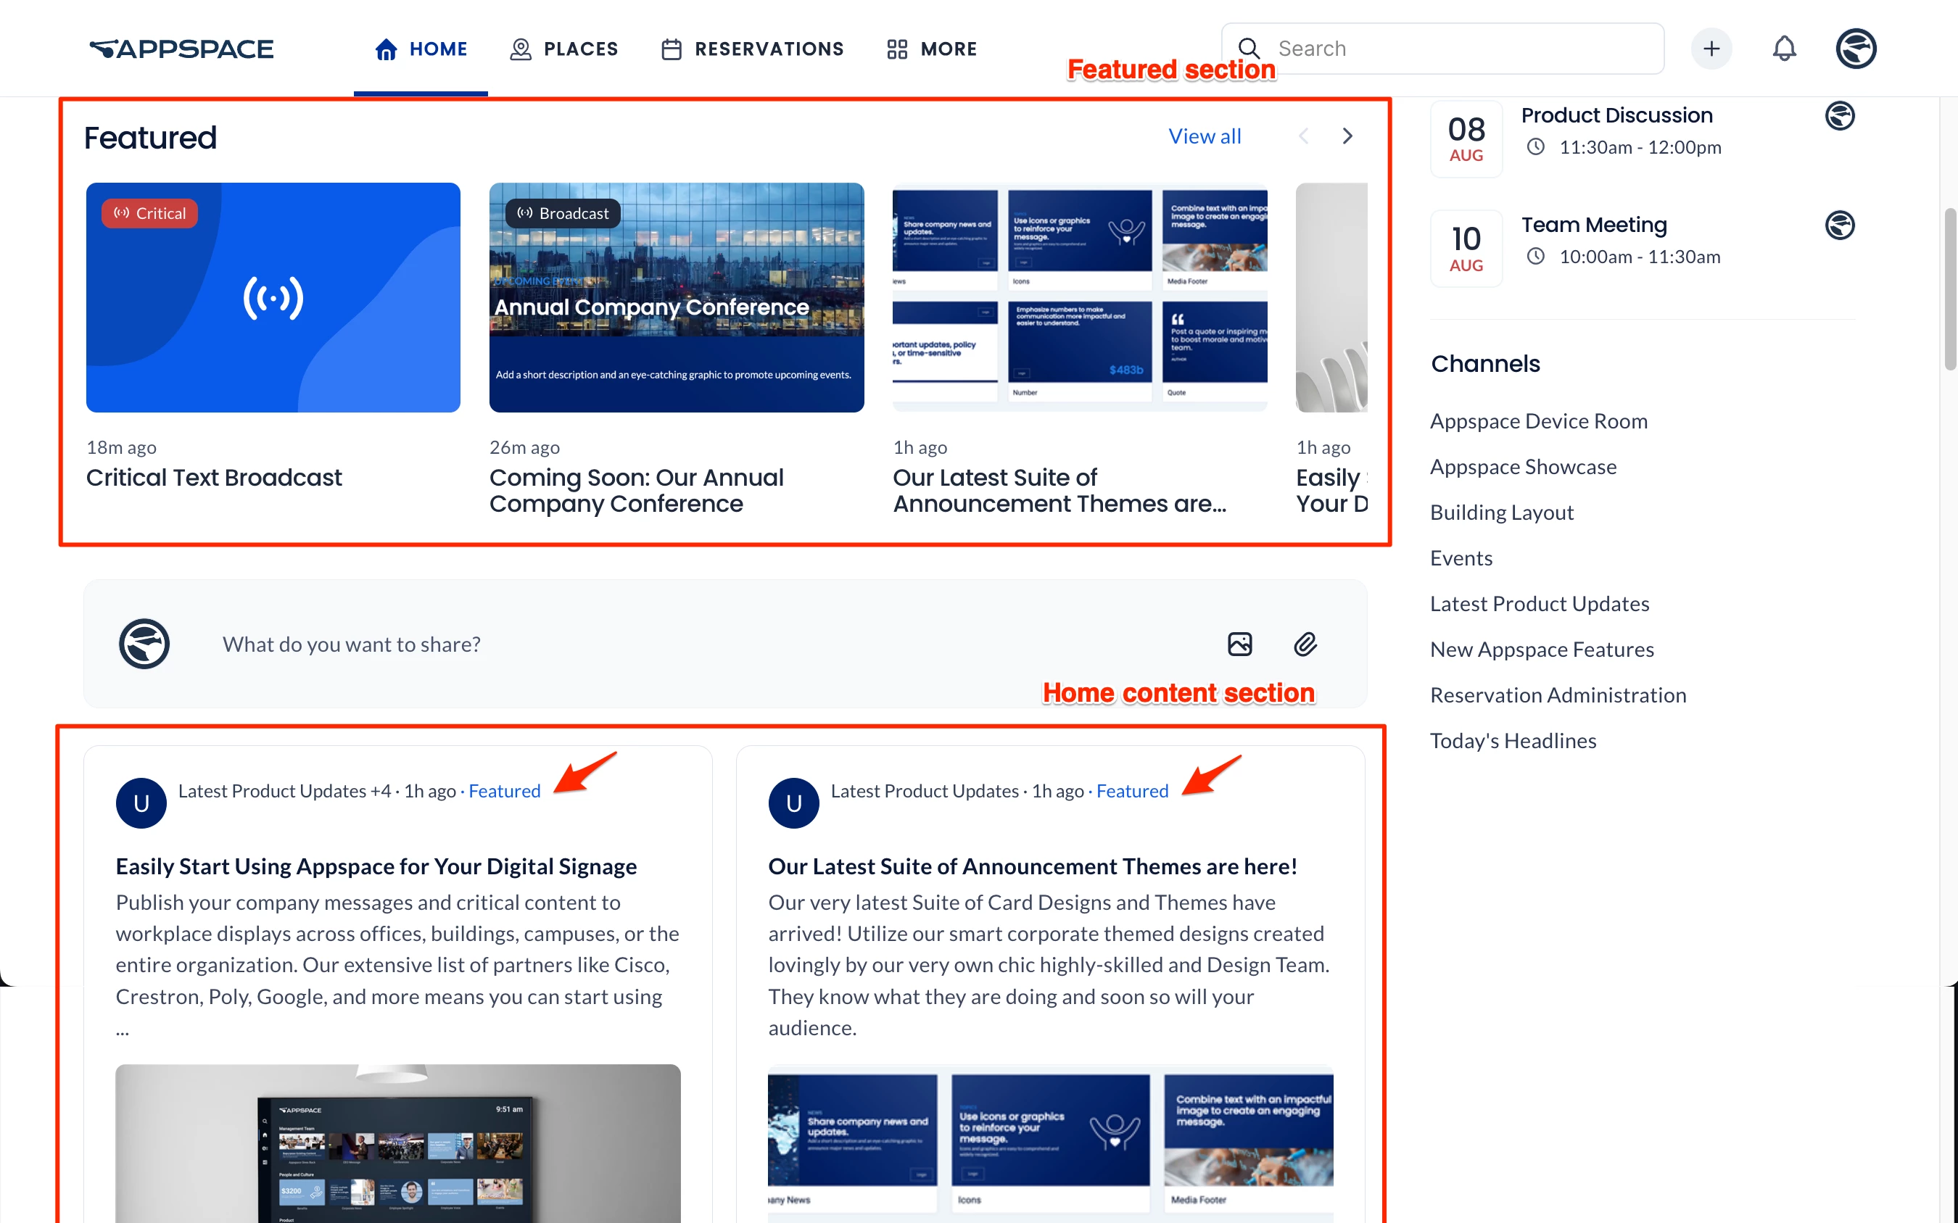Open Today's Headlines channel
The height and width of the screenshot is (1223, 1958).
coord(1513,740)
